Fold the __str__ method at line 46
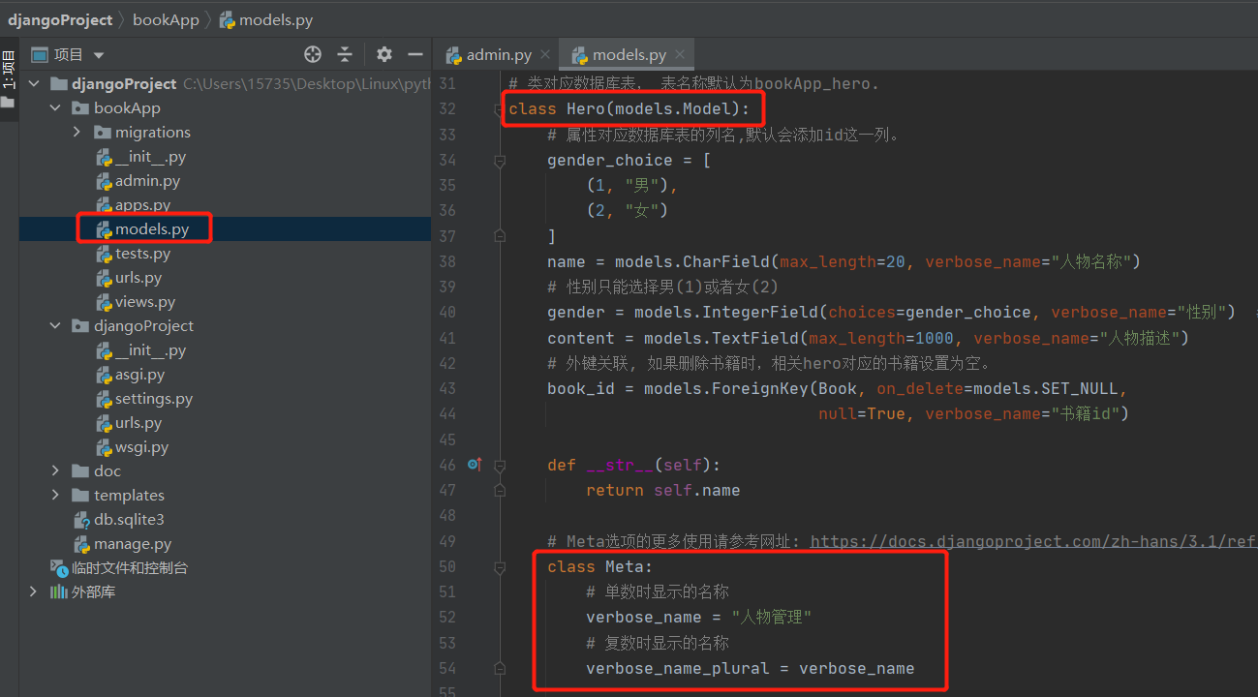This screenshot has width=1258, height=697. pyautogui.click(x=500, y=465)
